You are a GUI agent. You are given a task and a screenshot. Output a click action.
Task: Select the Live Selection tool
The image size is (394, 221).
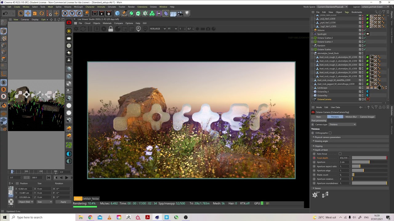click(21, 13)
